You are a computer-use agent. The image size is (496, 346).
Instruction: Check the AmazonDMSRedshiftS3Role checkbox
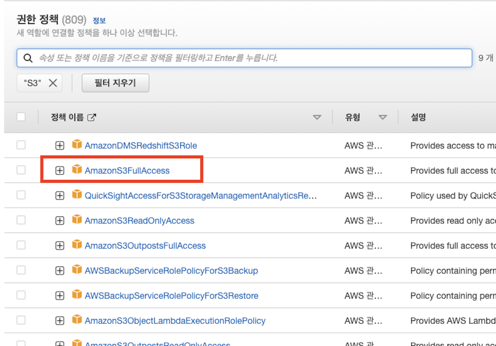[x=21, y=145]
